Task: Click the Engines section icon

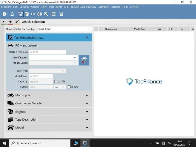Action: [x=10, y=111]
